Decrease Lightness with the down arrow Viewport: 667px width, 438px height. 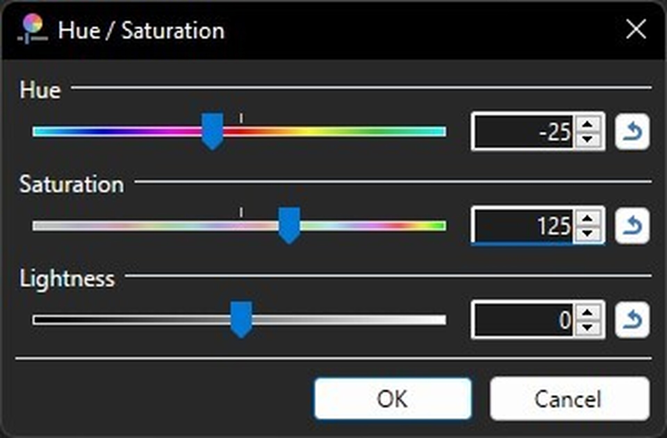pos(587,328)
